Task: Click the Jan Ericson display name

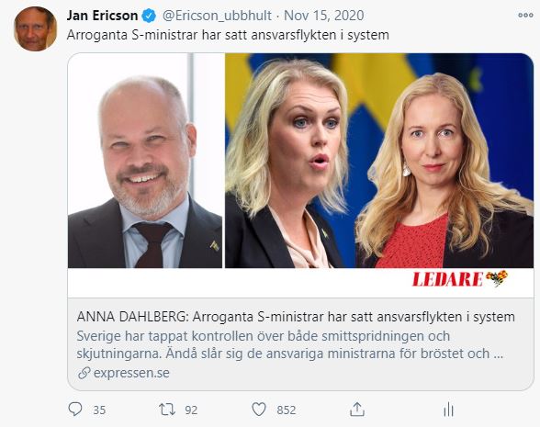Action: pyautogui.click(x=102, y=16)
